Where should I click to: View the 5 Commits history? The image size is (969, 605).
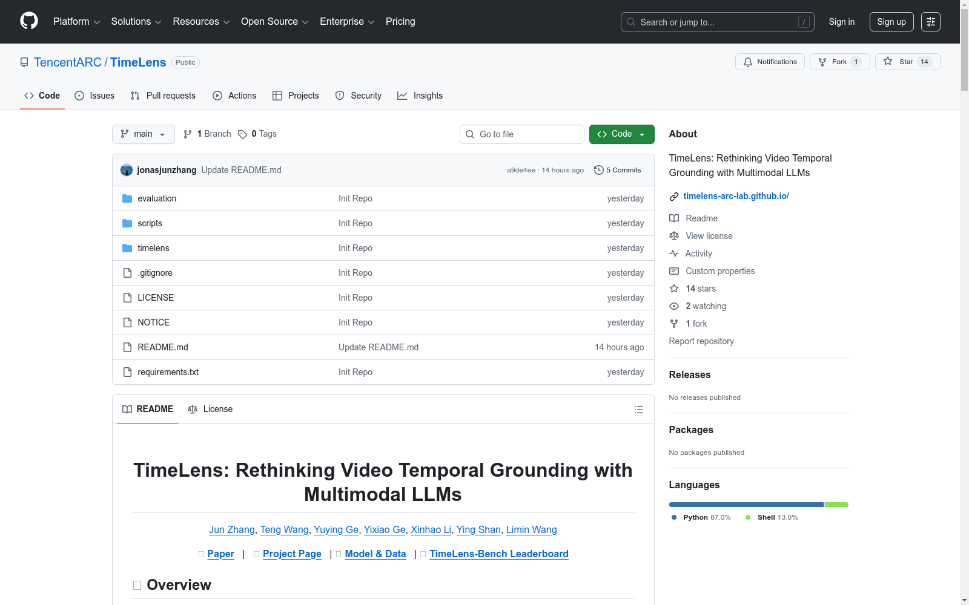pos(618,170)
